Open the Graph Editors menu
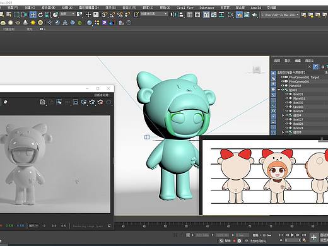 coord(89,8)
